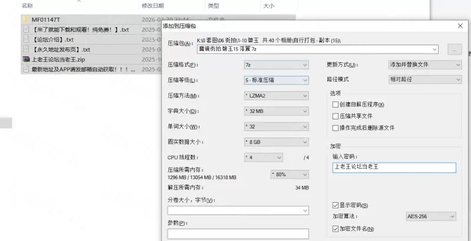471x241 pixels.
Task: Open the 压缩格式 7z dropdown
Action: [276, 65]
